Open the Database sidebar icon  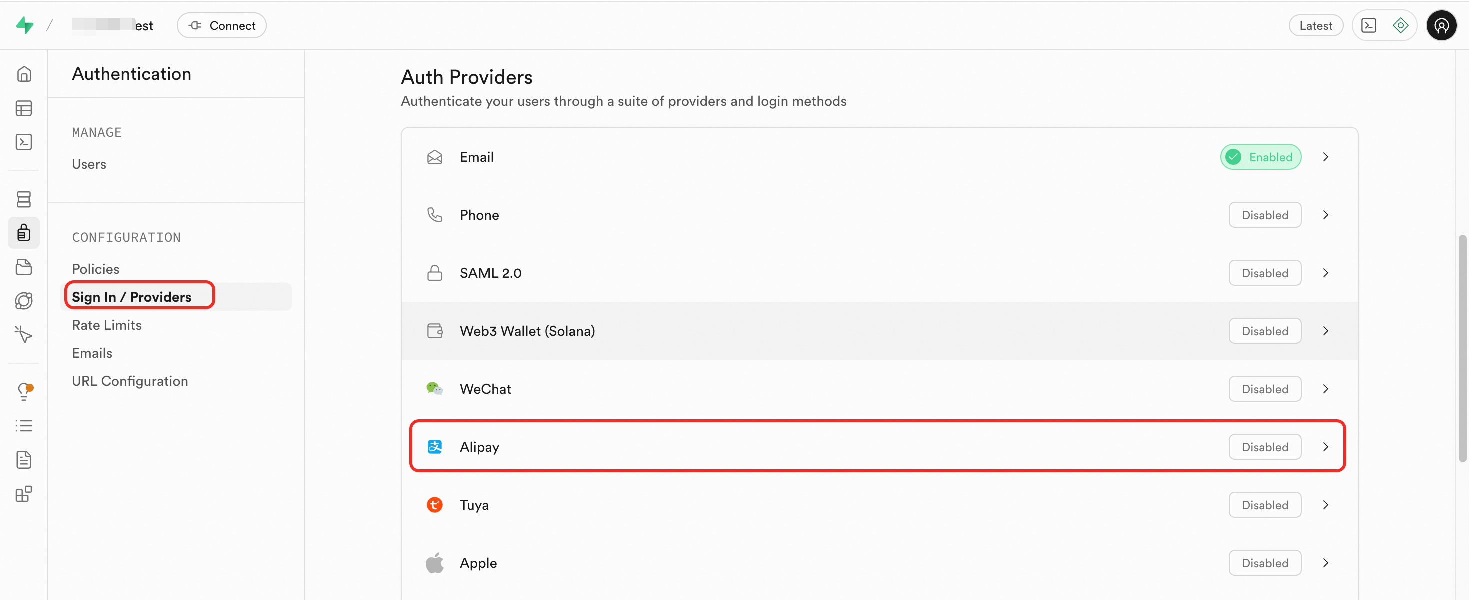coord(24,199)
